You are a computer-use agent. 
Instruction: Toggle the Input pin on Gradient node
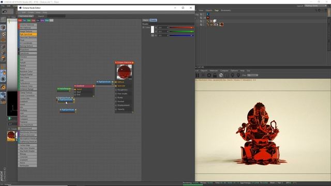pyautogui.click(x=75, y=89)
